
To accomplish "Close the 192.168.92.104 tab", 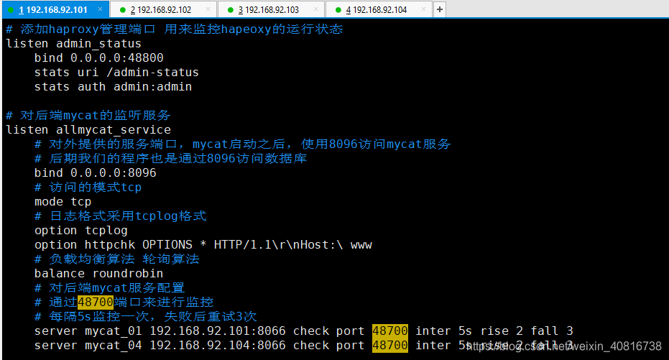I will [424, 9].
